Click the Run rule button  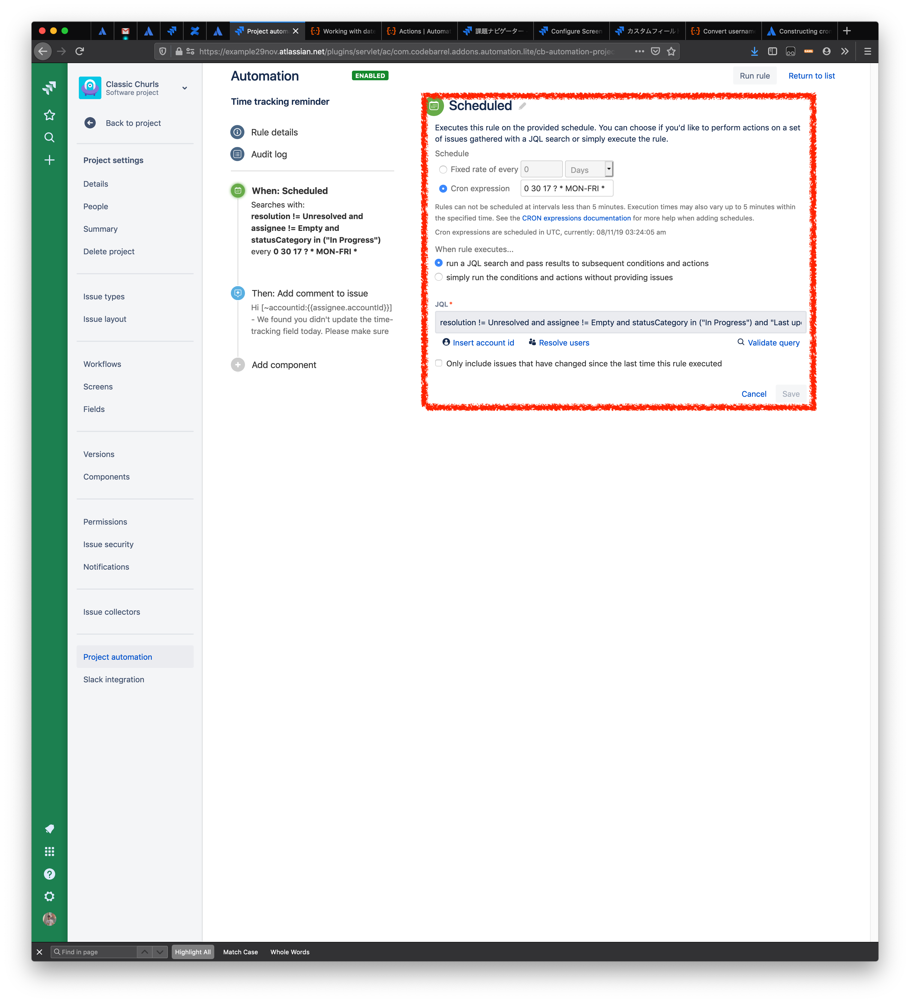(x=754, y=76)
